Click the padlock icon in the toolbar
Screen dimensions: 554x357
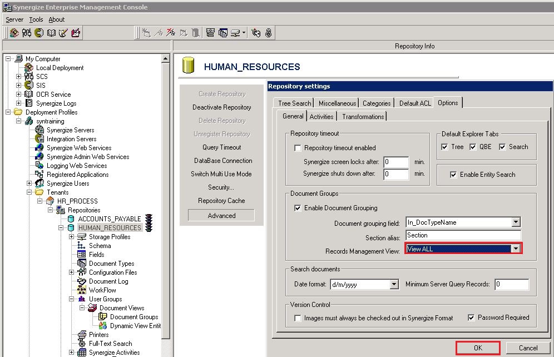(269, 33)
